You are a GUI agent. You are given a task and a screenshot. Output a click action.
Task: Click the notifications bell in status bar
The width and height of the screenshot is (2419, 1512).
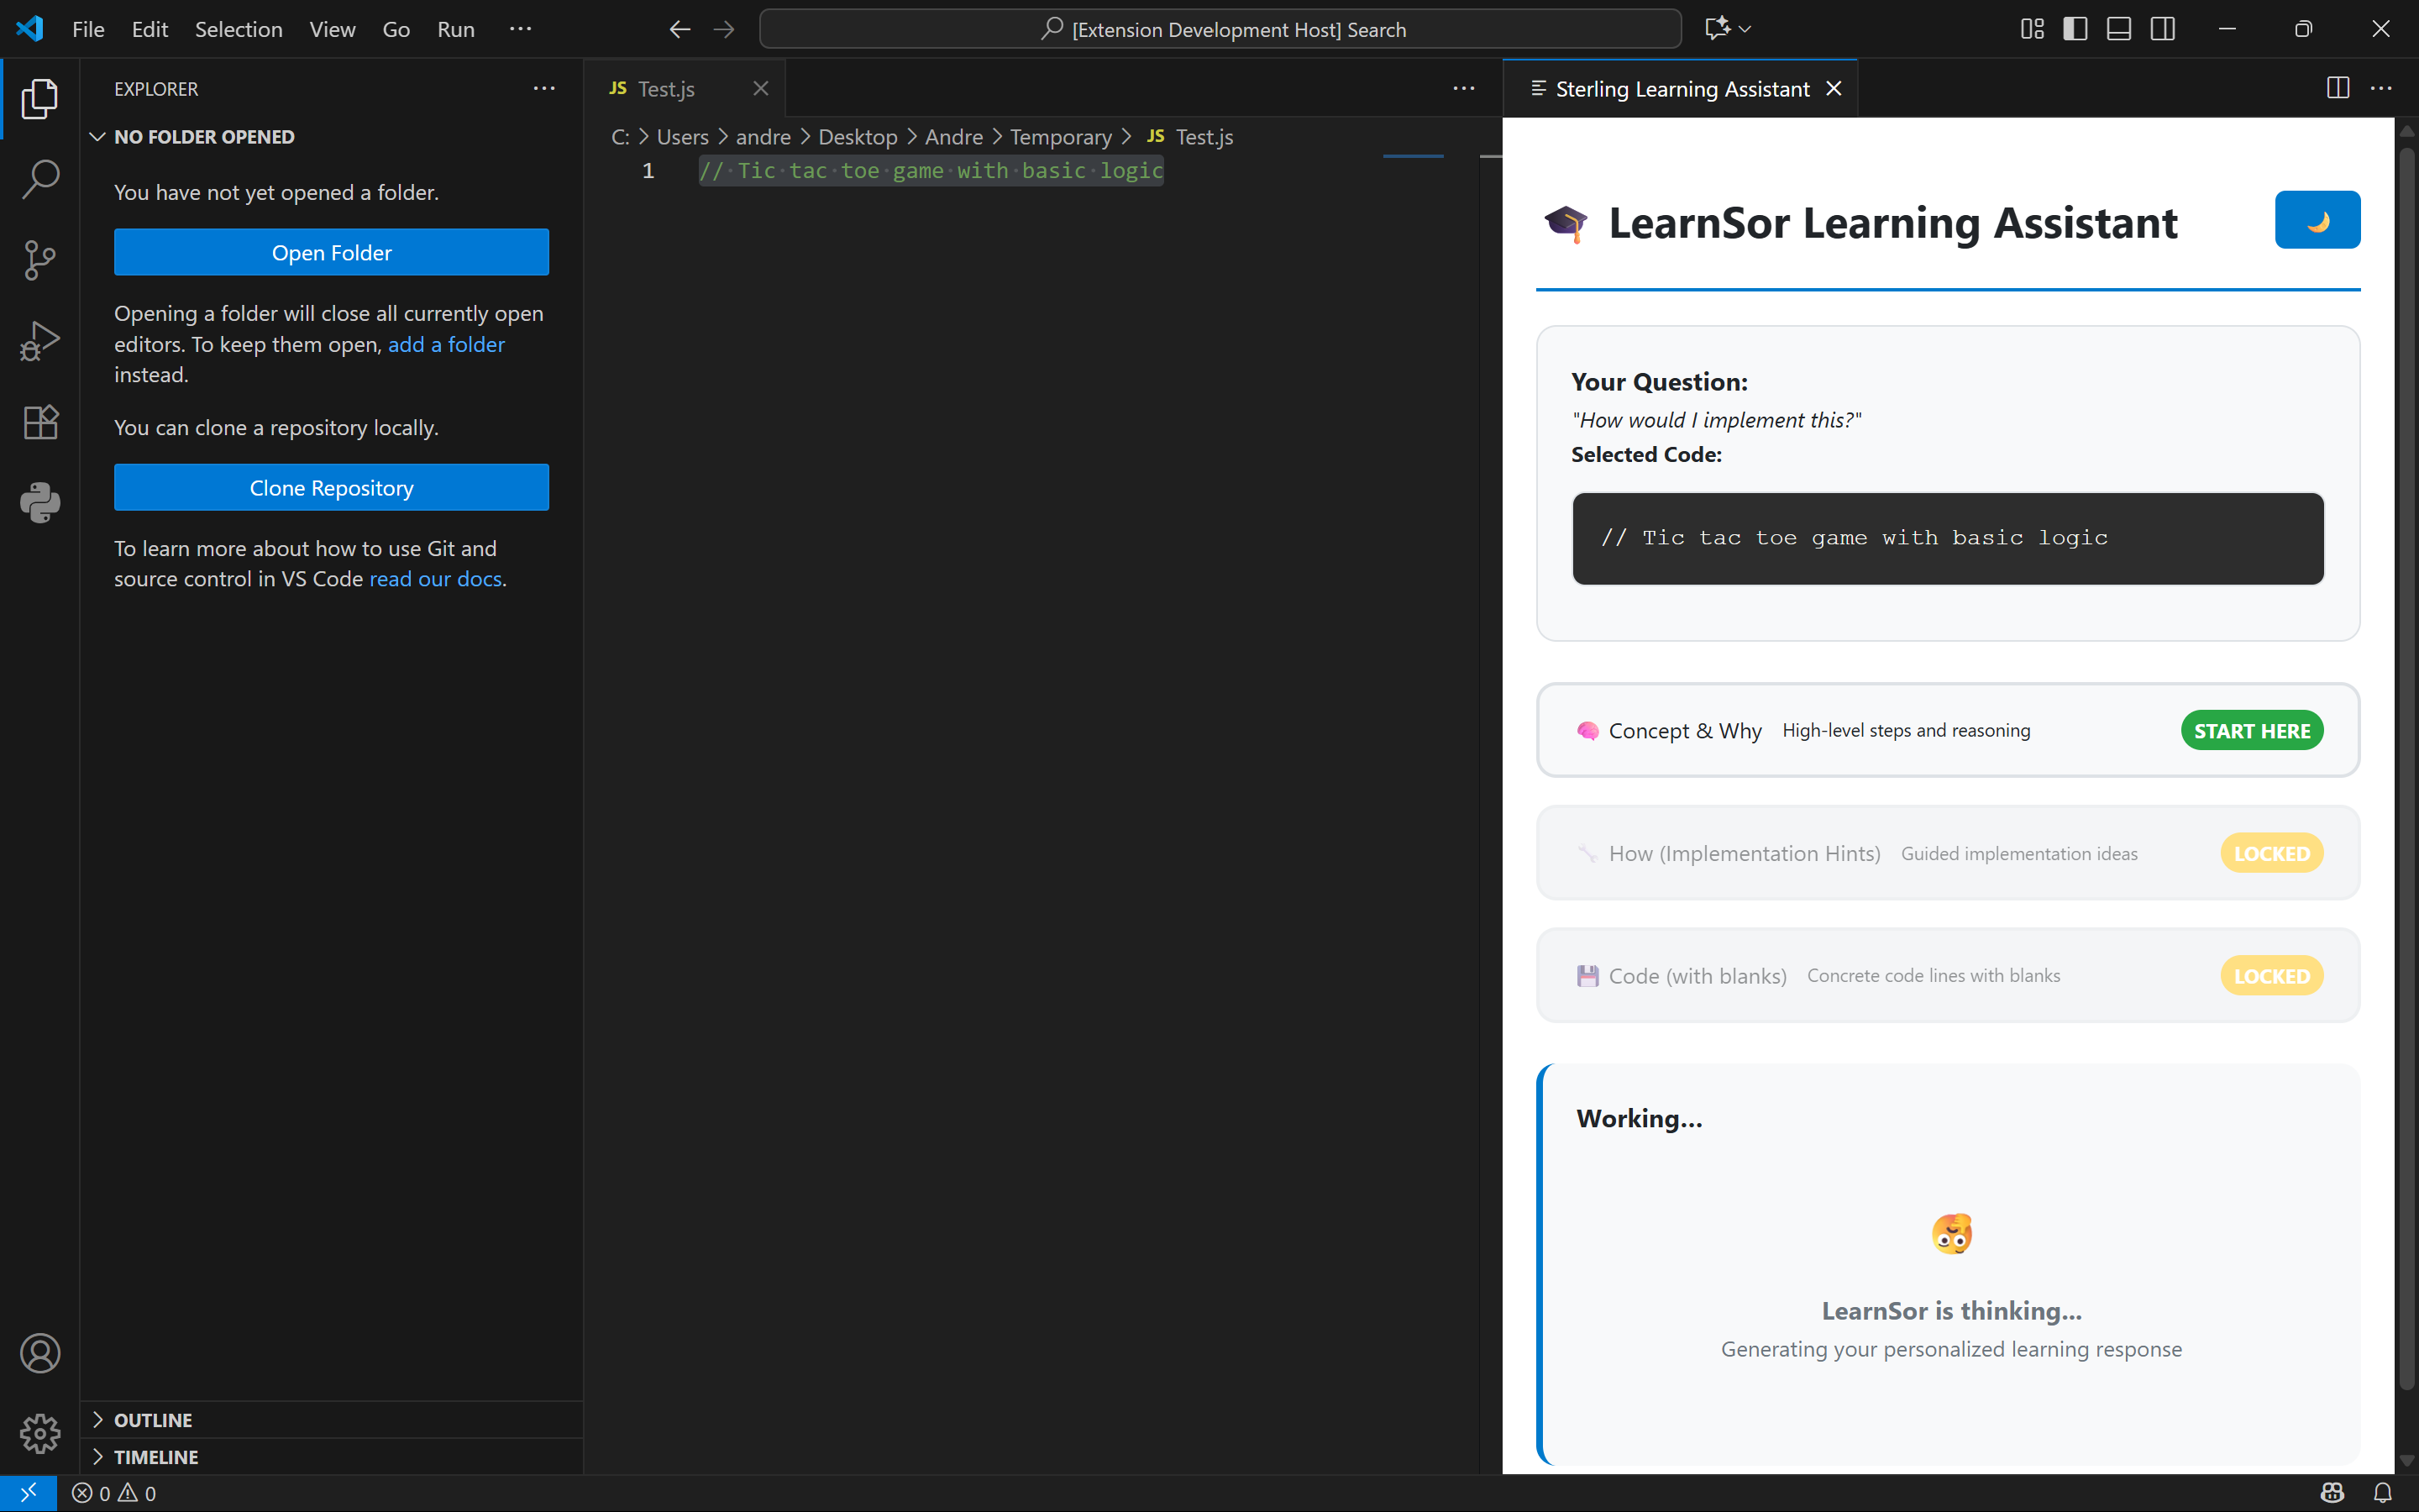pos(2383,1493)
